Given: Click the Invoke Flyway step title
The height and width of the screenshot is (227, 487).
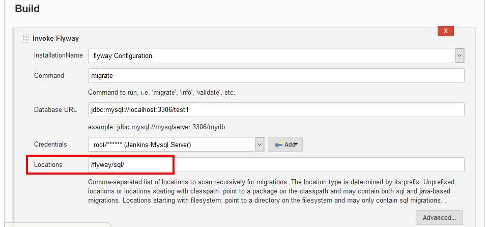Looking at the screenshot, I should 55,38.
